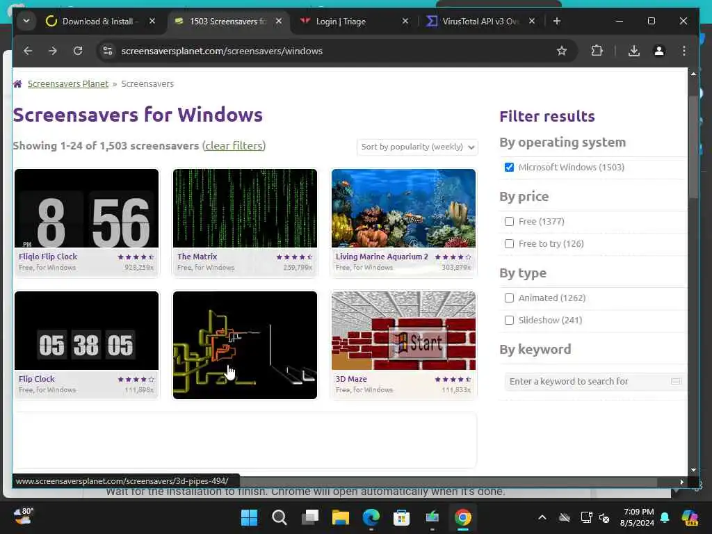Open the weather widget showing 80°
Viewport: 712px width, 534px height.
[23, 517]
